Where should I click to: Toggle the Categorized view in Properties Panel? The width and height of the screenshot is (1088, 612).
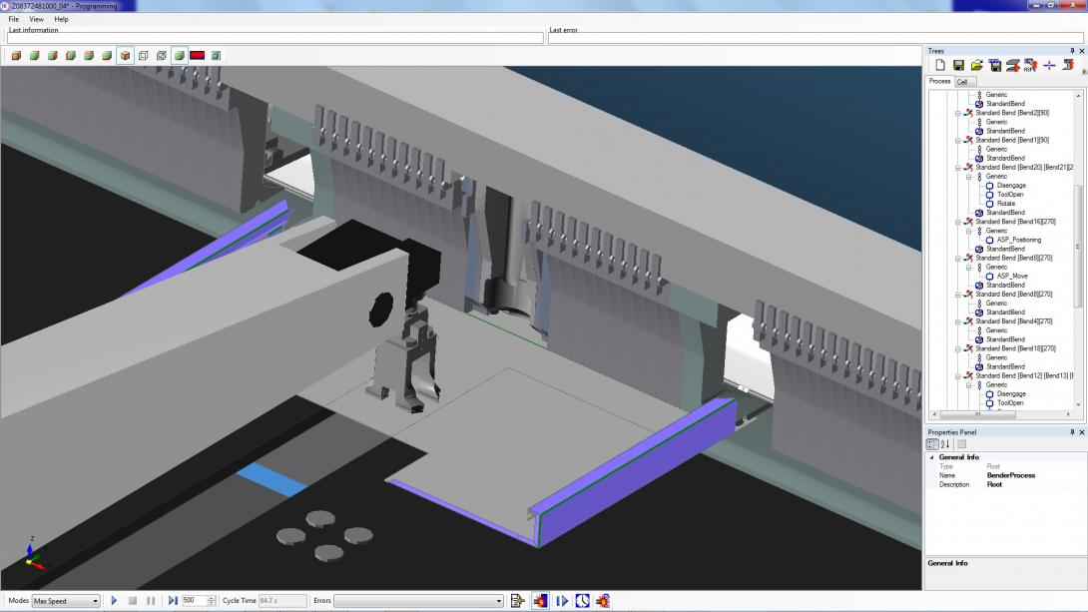(x=933, y=444)
